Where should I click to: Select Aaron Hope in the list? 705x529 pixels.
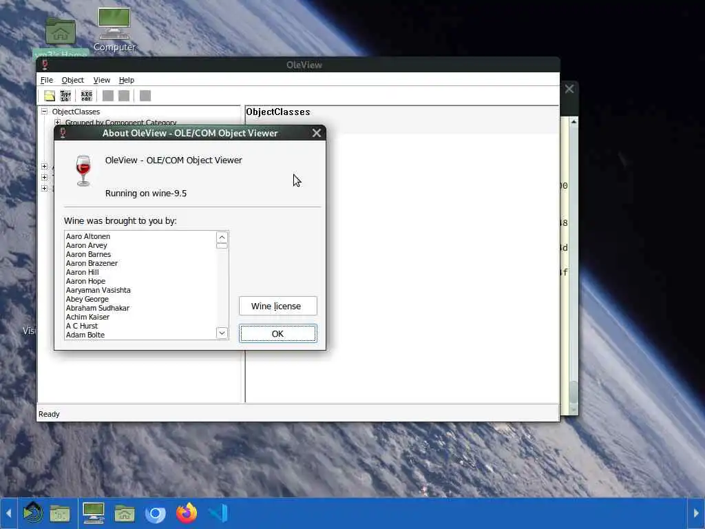85,281
